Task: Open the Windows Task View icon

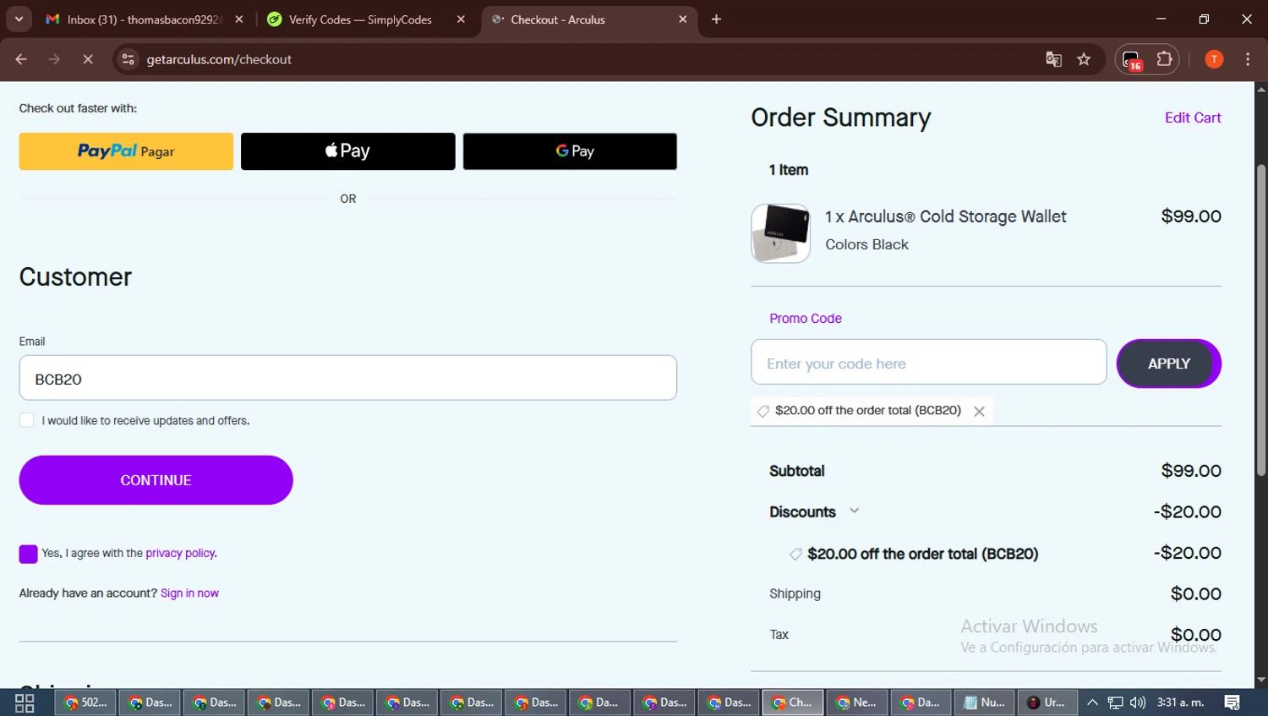Action: [25, 702]
